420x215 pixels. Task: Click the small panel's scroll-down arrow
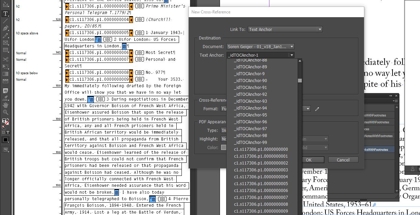397,191
